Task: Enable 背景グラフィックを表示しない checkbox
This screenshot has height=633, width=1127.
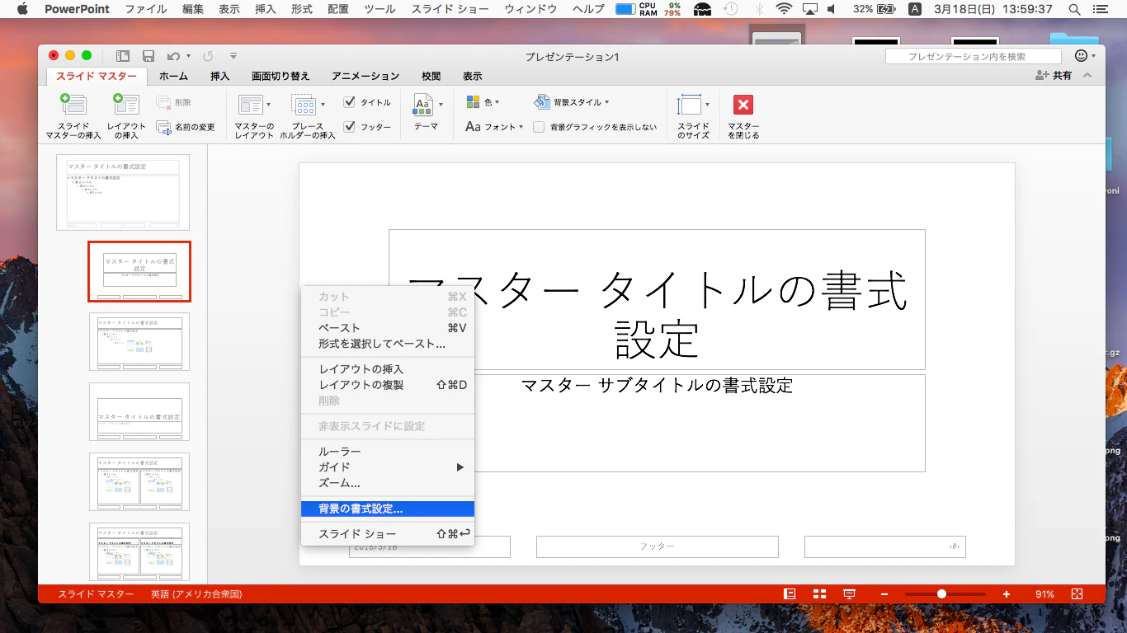Action: [539, 127]
